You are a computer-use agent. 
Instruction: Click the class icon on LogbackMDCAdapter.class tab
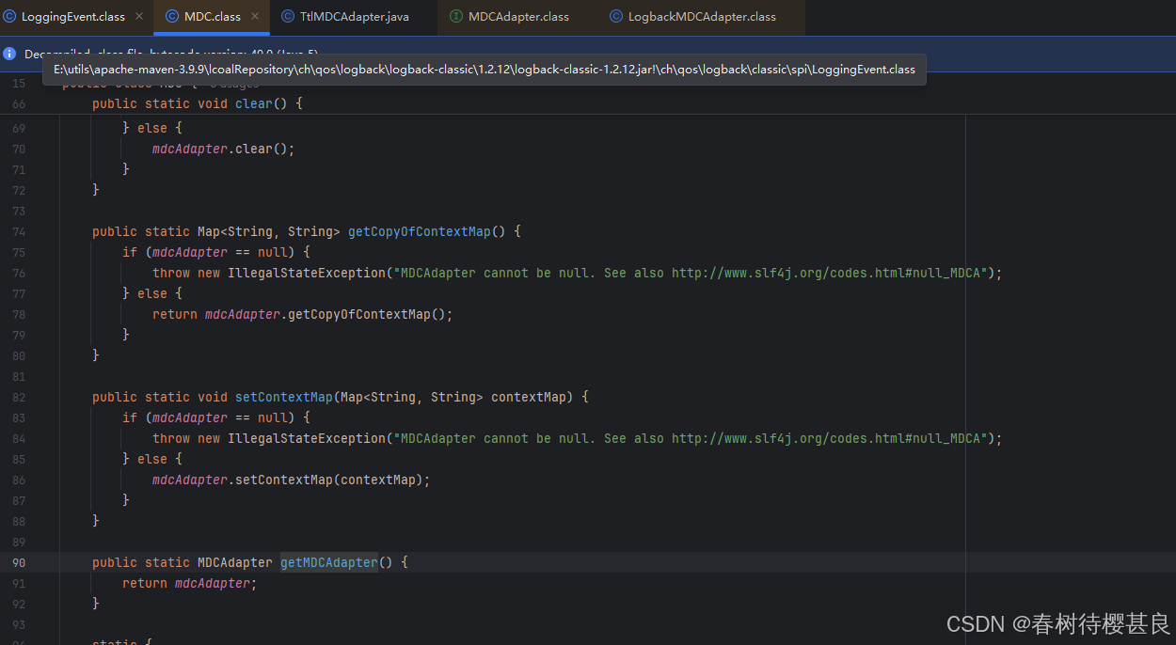(616, 17)
